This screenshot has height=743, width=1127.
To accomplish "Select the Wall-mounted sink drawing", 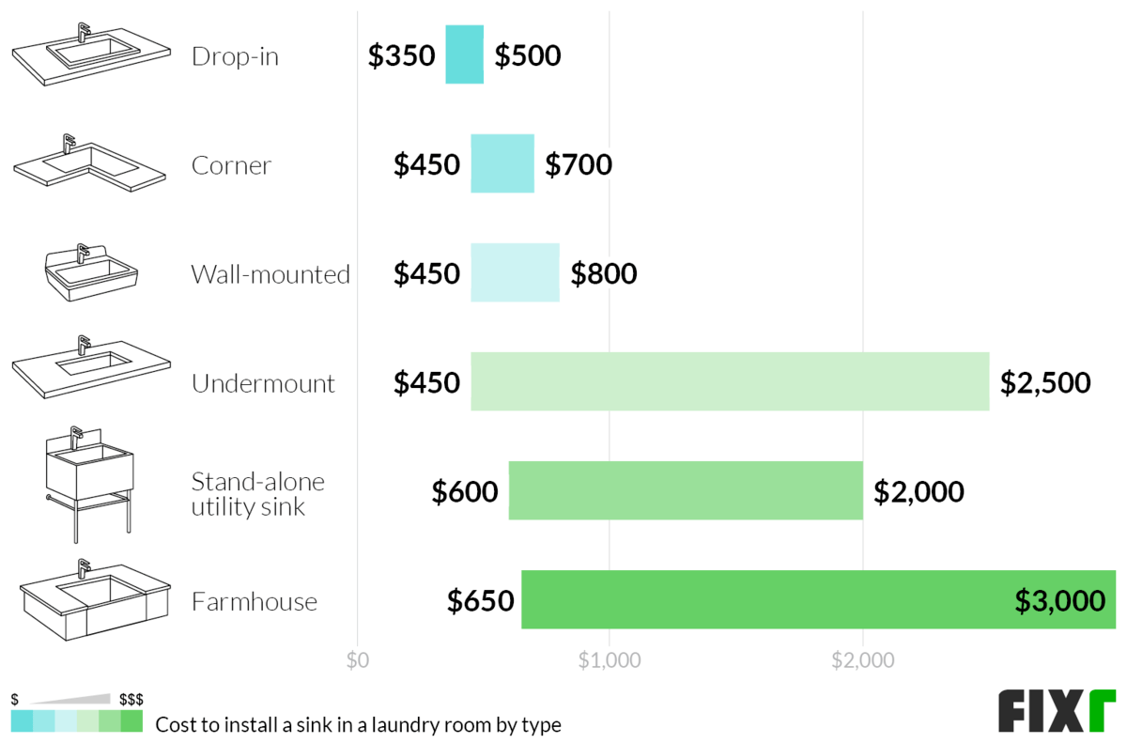I will [91, 273].
